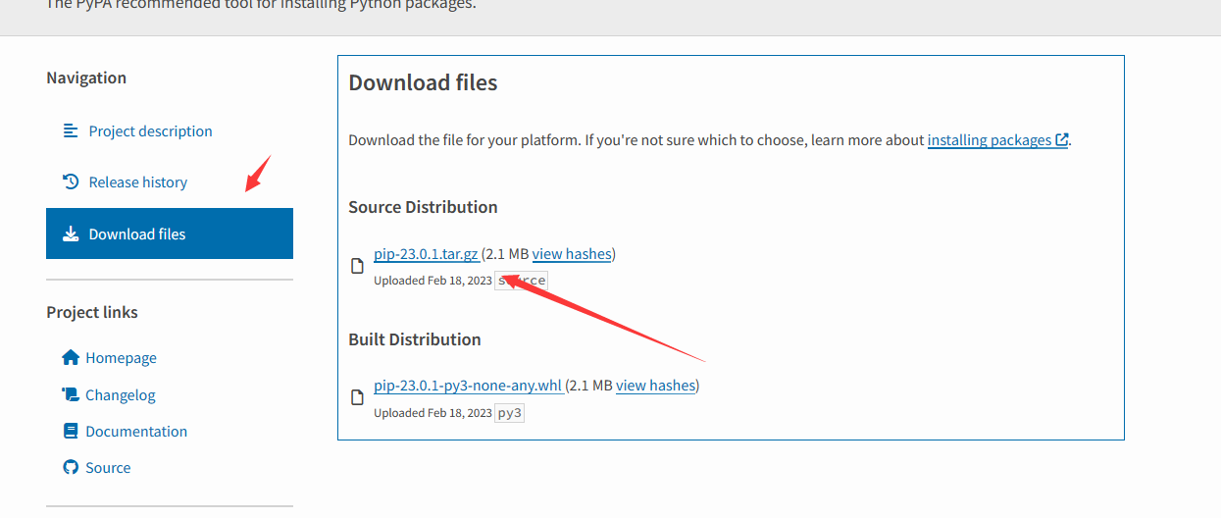Image resolution: width=1221 pixels, height=518 pixels.
Task: Click the Changelog scroll icon
Action: (70, 394)
